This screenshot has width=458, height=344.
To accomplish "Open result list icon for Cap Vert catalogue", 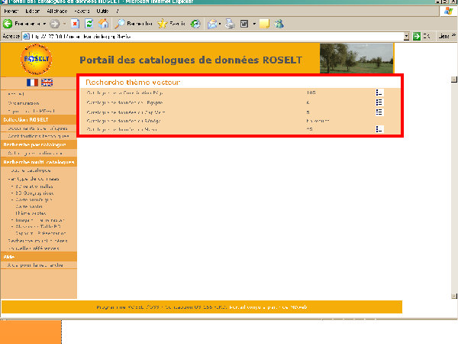I will click(379, 112).
